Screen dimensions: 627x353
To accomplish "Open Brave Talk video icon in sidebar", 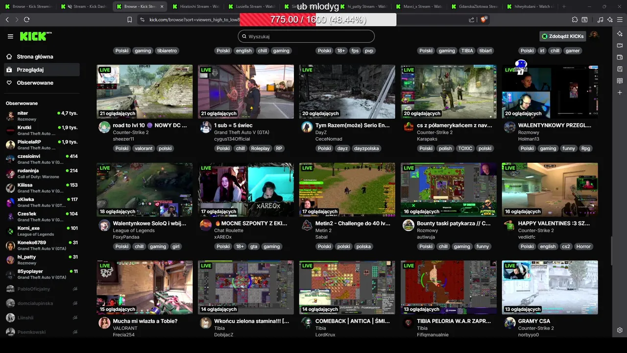I will [620, 45].
